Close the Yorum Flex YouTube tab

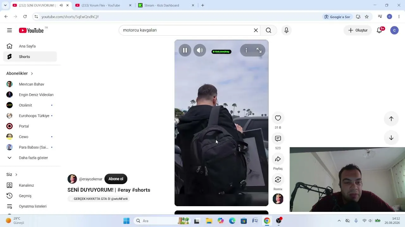click(x=130, y=5)
